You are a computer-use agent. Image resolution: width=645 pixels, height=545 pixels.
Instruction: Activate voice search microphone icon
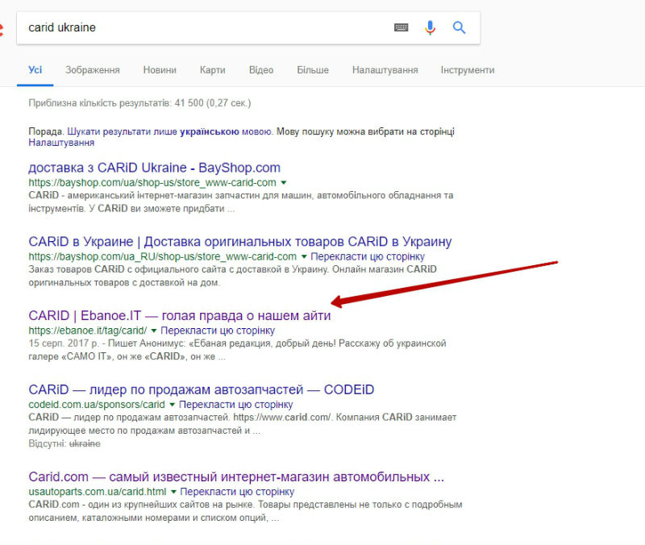coord(430,27)
